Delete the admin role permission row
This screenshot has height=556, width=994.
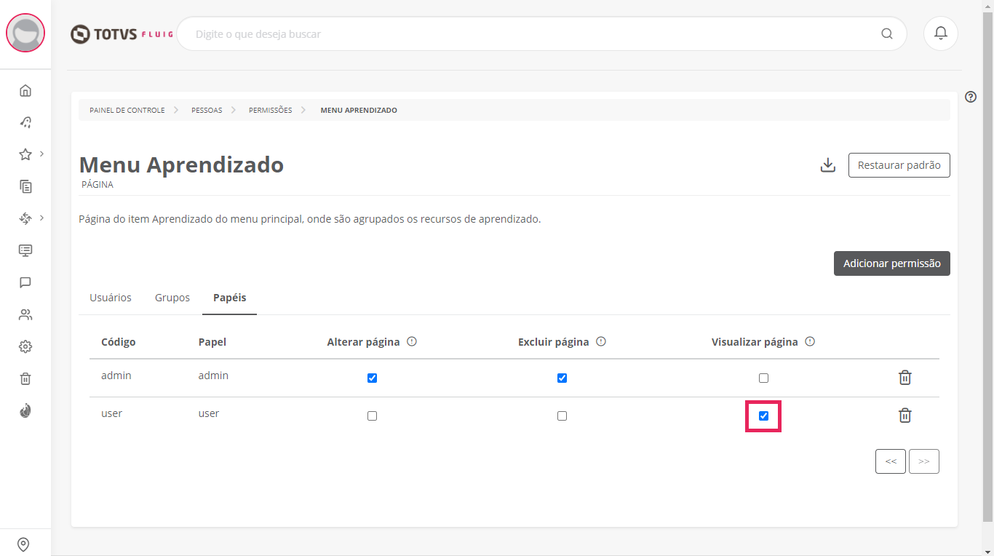point(904,378)
